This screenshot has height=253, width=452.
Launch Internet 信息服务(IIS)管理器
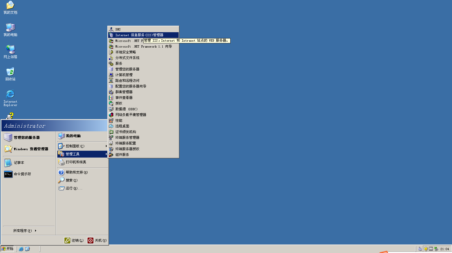(x=143, y=35)
